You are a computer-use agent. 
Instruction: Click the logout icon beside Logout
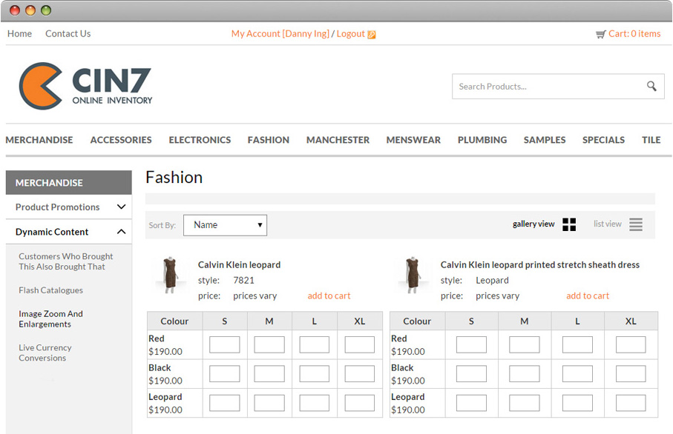click(x=371, y=34)
